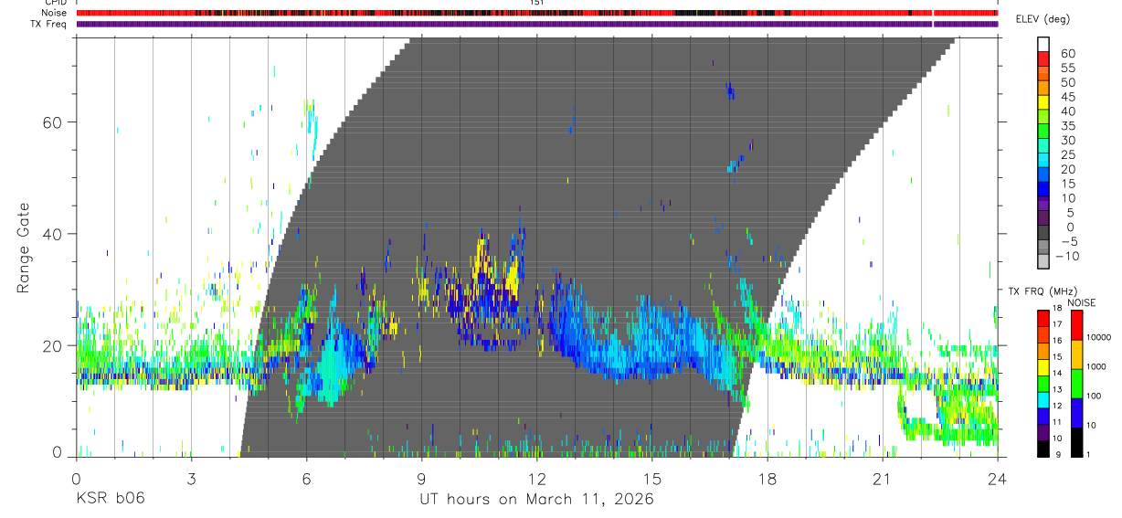Image resolution: width=1122 pixels, height=518 pixels.
Task: Click the 'Noise' row label at top left
Action: (x=54, y=13)
